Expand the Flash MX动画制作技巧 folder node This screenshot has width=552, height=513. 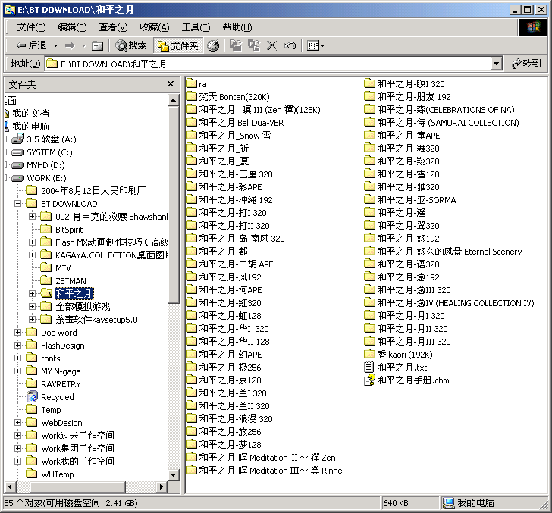[x=32, y=242]
